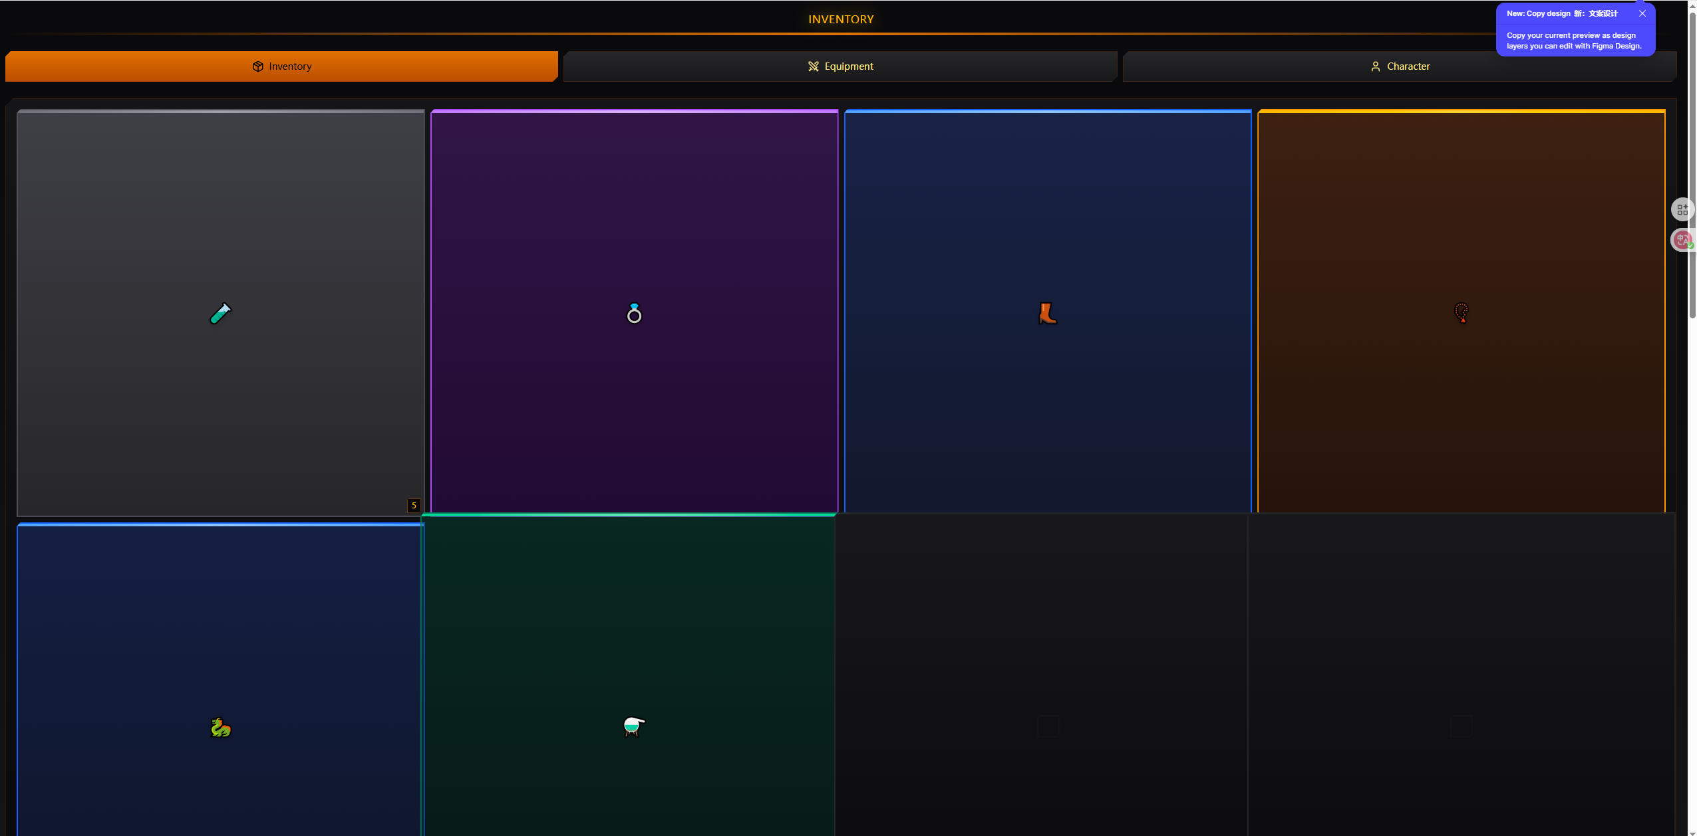Click the scroll down arrow
The image size is (1697, 836).
(1692, 832)
